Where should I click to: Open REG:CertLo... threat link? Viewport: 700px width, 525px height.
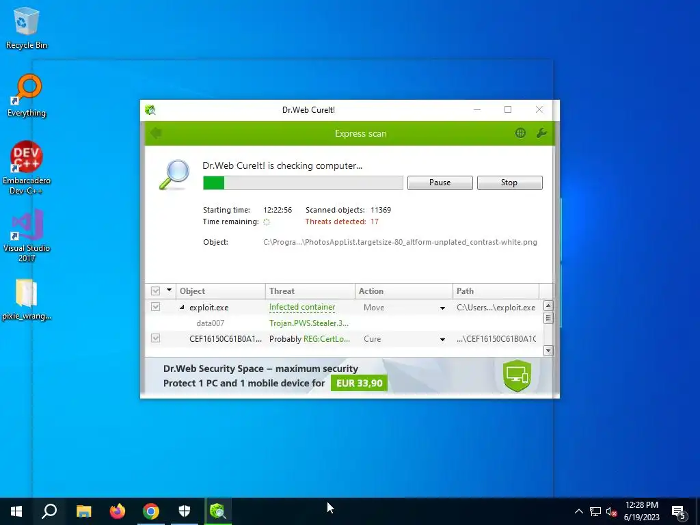tap(327, 339)
